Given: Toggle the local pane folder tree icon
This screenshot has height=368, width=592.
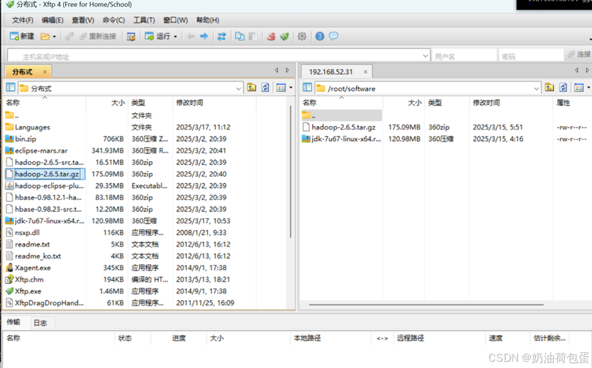Looking at the screenshot, I should 10,88.
